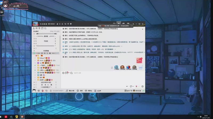This screenshot has height=119, width=213.
Task: Click the share icon in the title bar
Action: [x=68, y=24]
